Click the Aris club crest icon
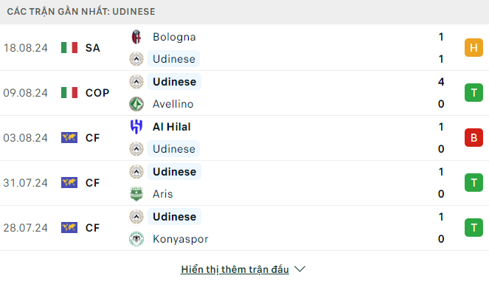Viewport: 489px width, 281px height. 136,194
